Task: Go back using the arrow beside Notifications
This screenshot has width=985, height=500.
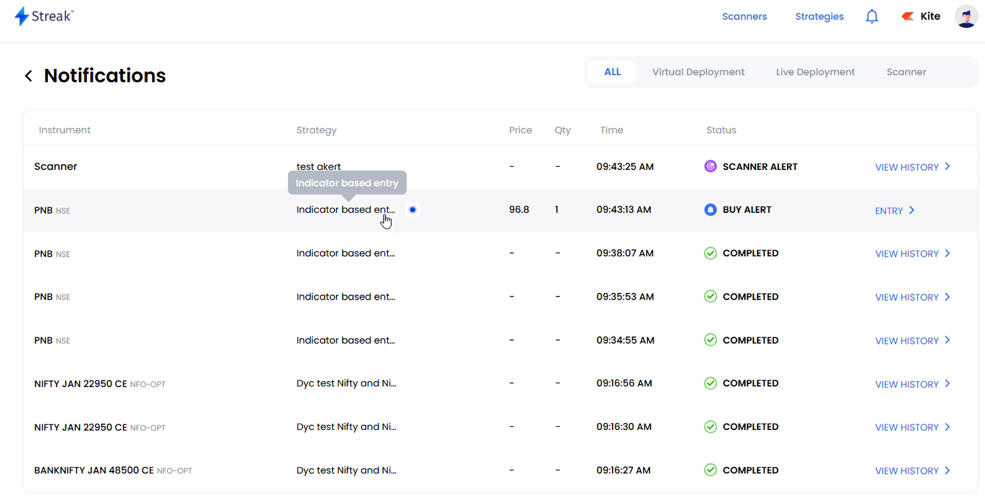Action: pos(29,76)
